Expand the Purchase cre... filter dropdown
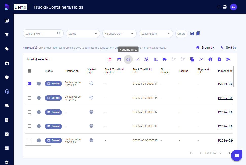The image size is (246, 165). [x=119, y=34]
